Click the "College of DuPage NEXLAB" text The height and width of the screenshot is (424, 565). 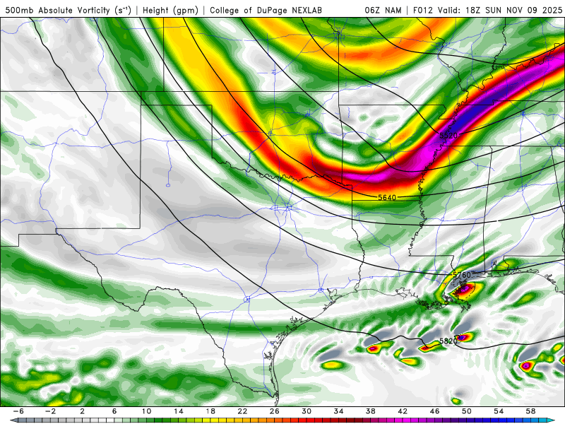266,11
